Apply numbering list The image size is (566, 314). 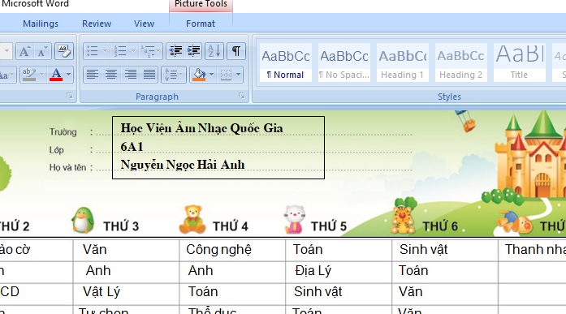(120, 51)
